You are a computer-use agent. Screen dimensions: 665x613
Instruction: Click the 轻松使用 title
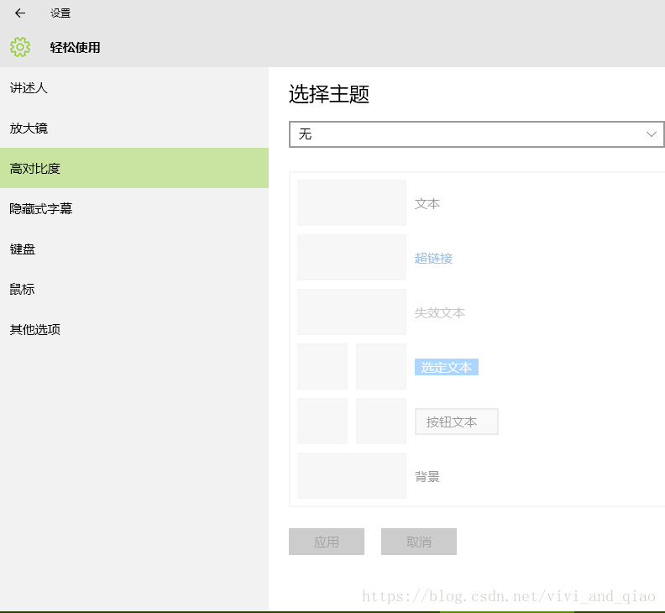(x=75, y=48)
